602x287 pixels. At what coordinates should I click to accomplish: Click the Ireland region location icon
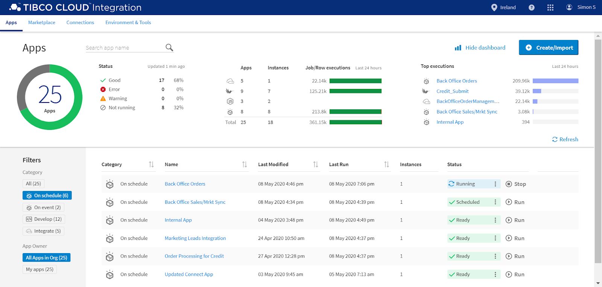click(x=494, y=8)
